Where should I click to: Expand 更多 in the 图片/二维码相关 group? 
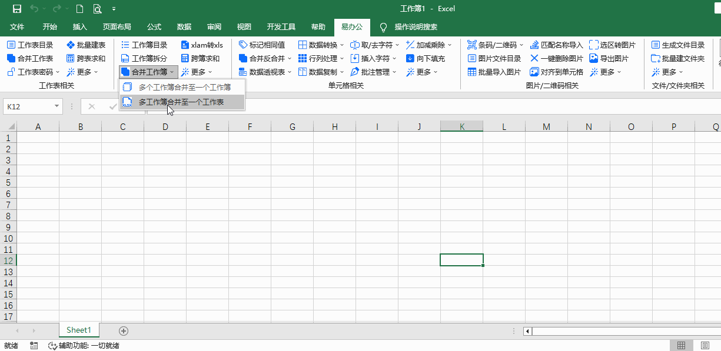606,72
